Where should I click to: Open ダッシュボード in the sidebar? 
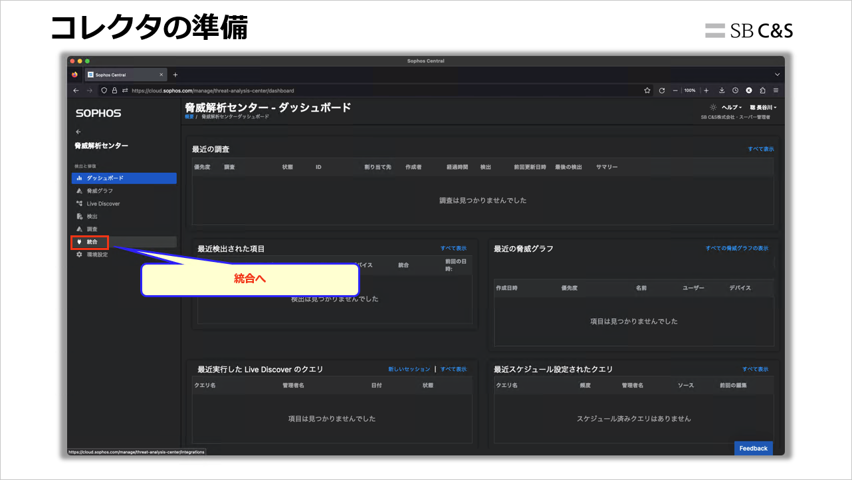coord(124,178)
